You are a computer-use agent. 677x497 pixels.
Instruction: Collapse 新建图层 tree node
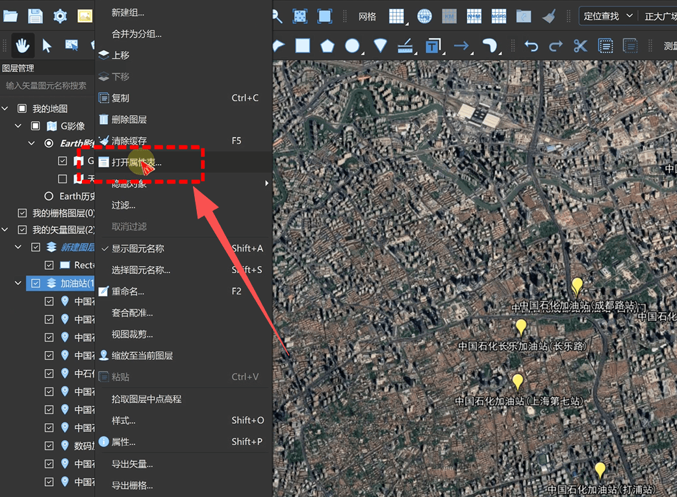click(18, 247)
